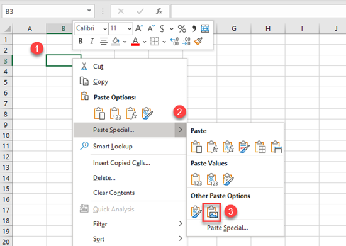Image resolution: width=346 pixels, height=246 pixels.
Task: Select the Format Painter brush icon
Action: click(198, 42)
